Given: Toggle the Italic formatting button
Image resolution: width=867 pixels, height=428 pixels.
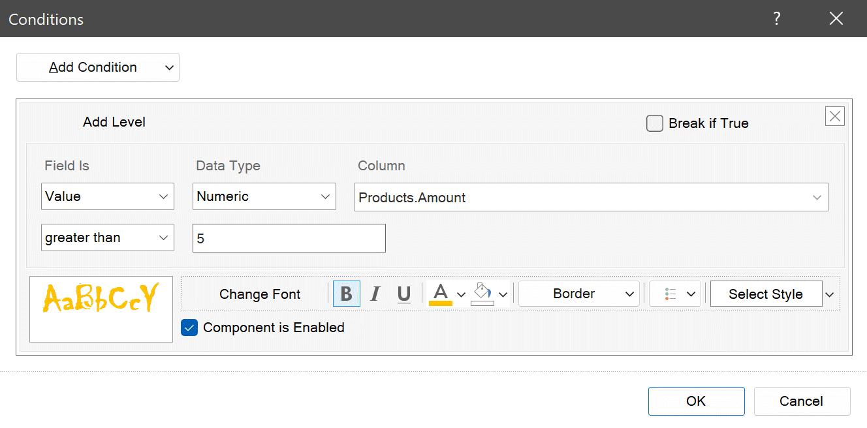Looking at the screenshot, I should [x=375, y=294].
